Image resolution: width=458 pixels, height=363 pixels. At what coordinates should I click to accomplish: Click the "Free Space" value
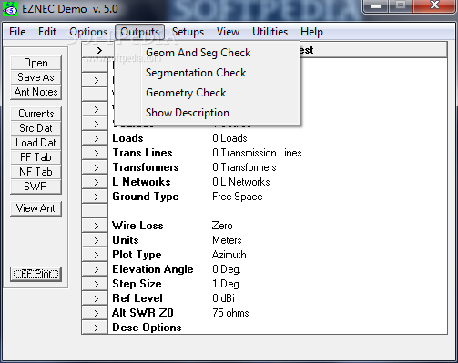(238, 197)
